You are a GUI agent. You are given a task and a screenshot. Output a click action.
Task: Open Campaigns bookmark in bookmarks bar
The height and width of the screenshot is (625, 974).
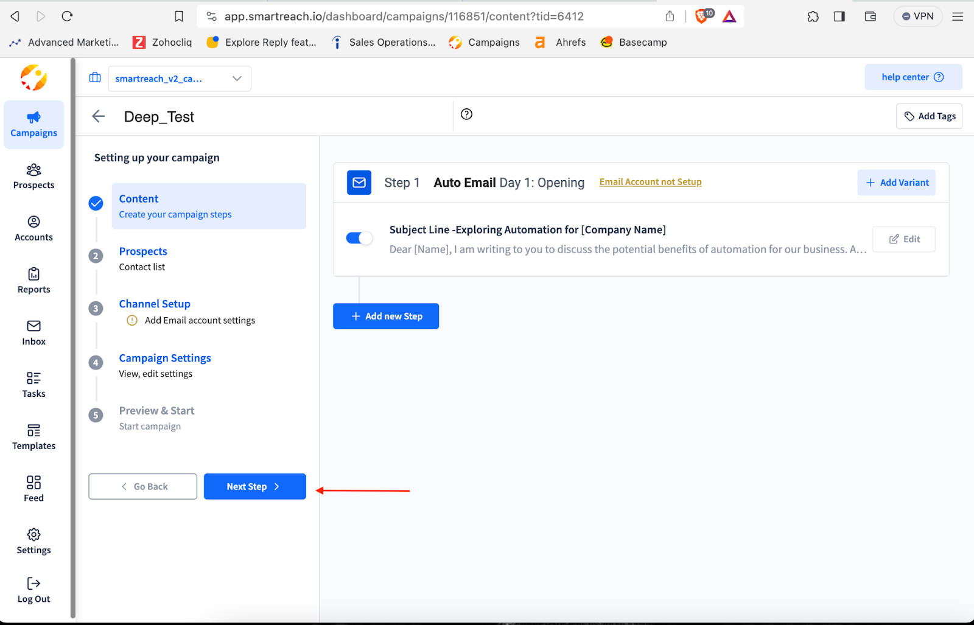tap(485, 42)
